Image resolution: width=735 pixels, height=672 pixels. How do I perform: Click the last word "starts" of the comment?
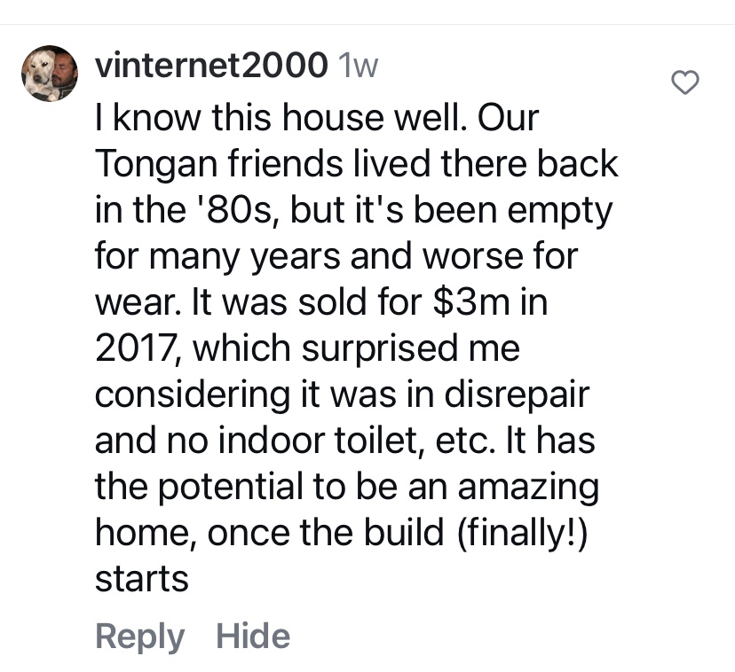pos(141,580)
